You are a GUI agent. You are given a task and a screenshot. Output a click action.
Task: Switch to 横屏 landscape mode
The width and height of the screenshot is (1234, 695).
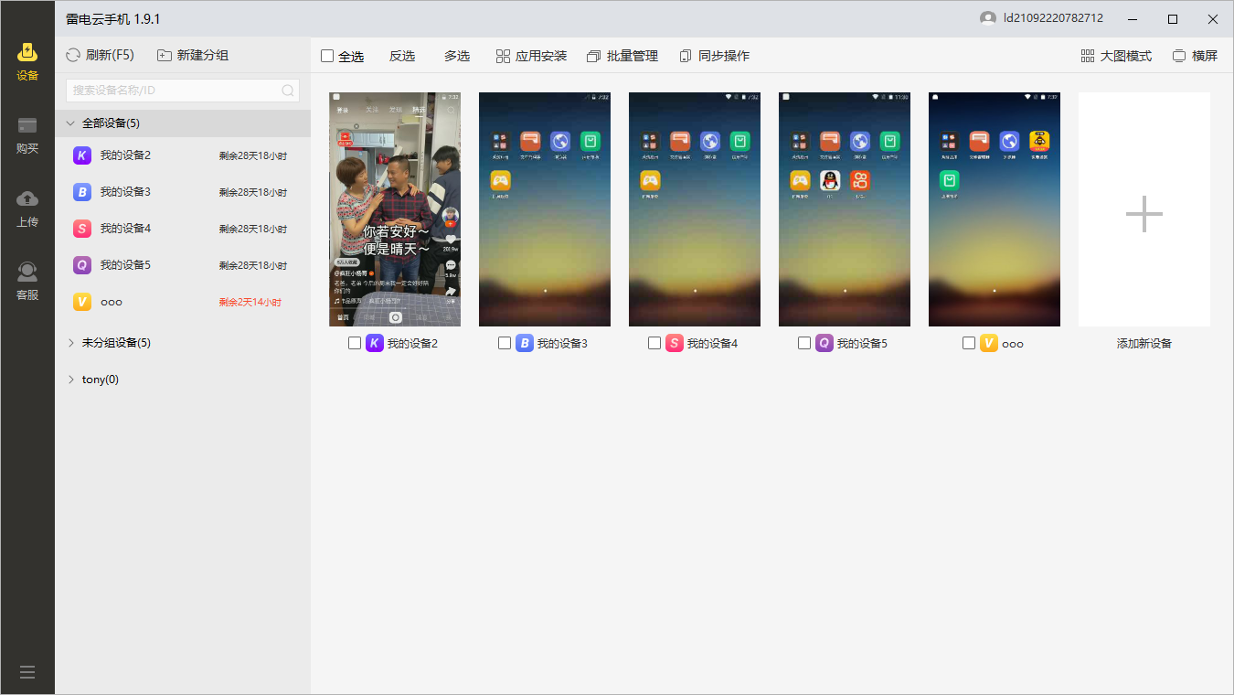1195,56
